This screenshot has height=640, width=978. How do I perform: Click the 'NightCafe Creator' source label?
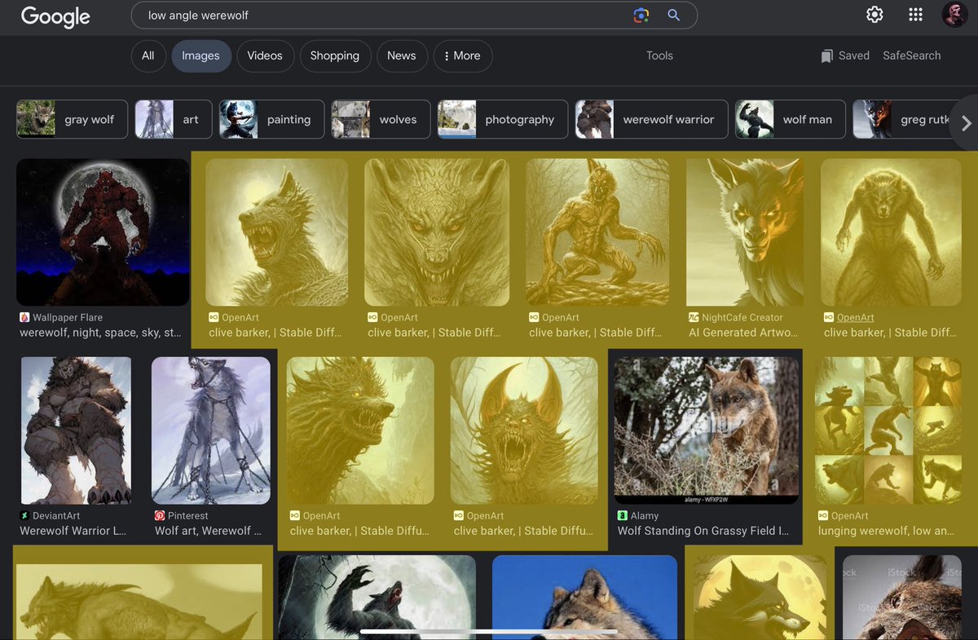(x=742, y=317)
